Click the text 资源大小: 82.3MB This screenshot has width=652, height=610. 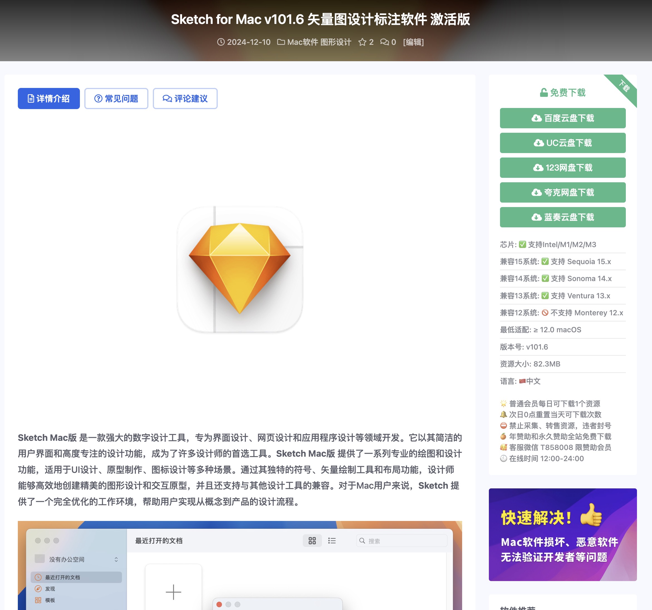click(x=530, y=364)
